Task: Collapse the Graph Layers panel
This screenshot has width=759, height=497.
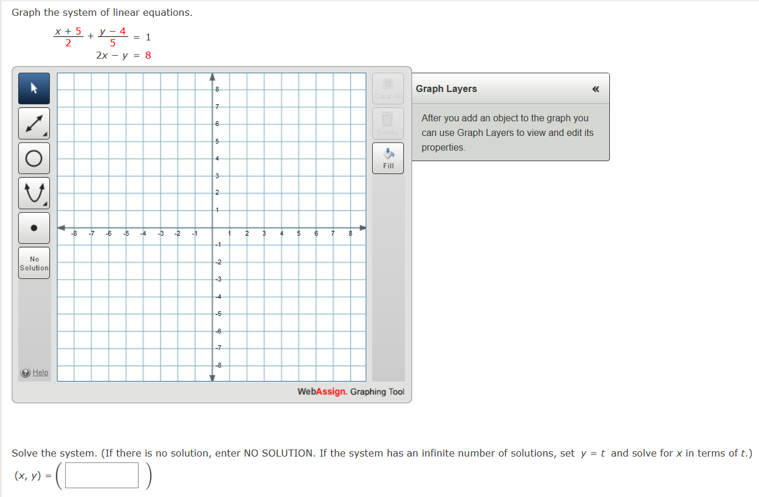Action: (x=595, y=89)
